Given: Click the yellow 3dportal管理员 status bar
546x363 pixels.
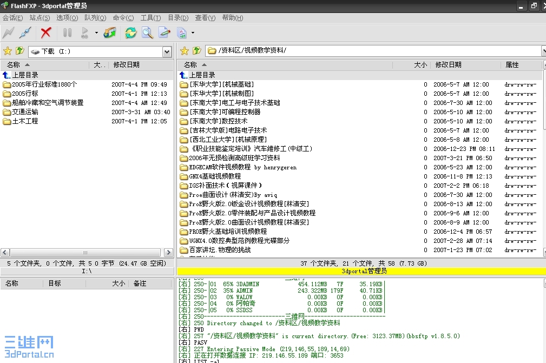Looking at the screenshot, I should 361,271.
